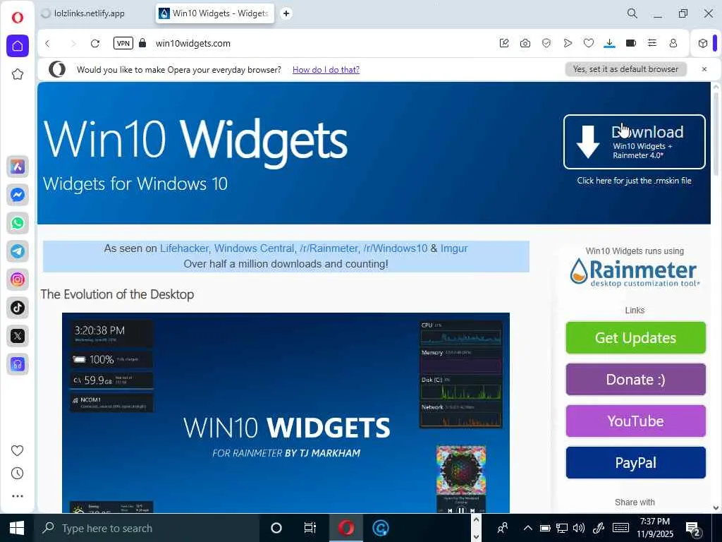This screenshot has height=542, width=722.
Task: Open TikTok in the sidebar
Action: 18,308
